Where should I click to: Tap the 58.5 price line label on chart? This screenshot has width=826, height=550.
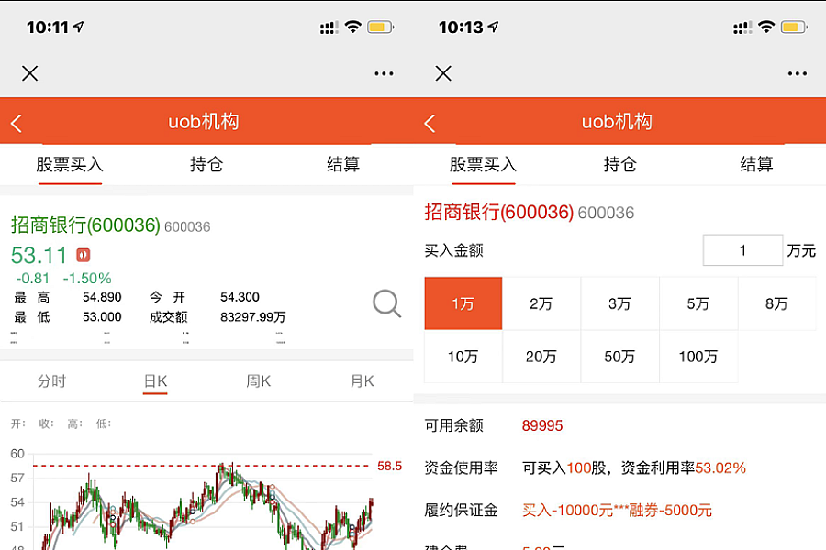[x=389, y=466]
